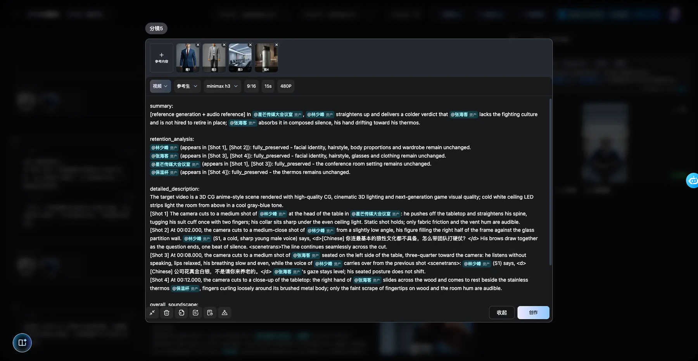Click the document with sparkle icon
The height and width of the screenshot is (361, 698).
point(195,312)
